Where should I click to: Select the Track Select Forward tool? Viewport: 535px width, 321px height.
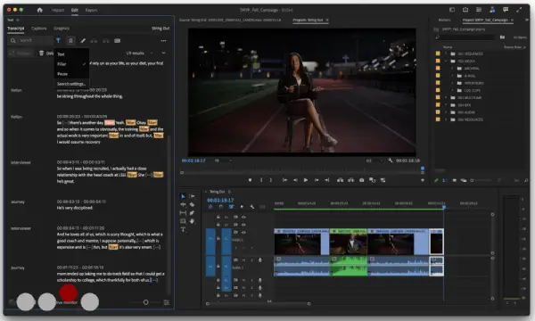coord(192,196)
